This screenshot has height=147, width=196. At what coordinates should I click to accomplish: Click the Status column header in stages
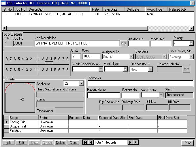click(53, 118)
